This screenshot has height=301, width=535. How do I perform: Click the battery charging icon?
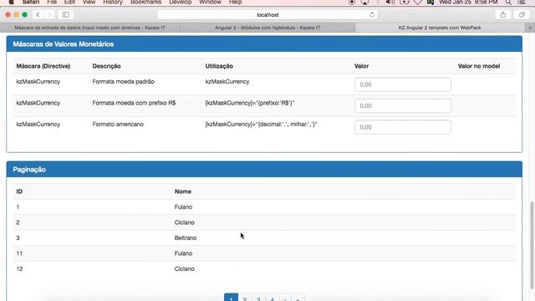point(405,2)
